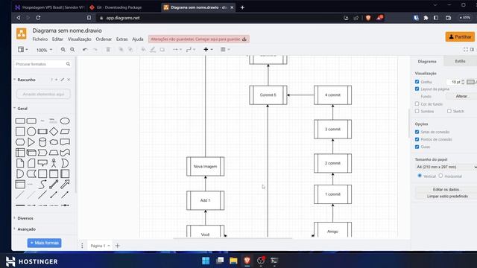The height and width of the screenshot is (268, 477).
Task: Collapse the Geral shapes section
Action: (x=22, y=109)
